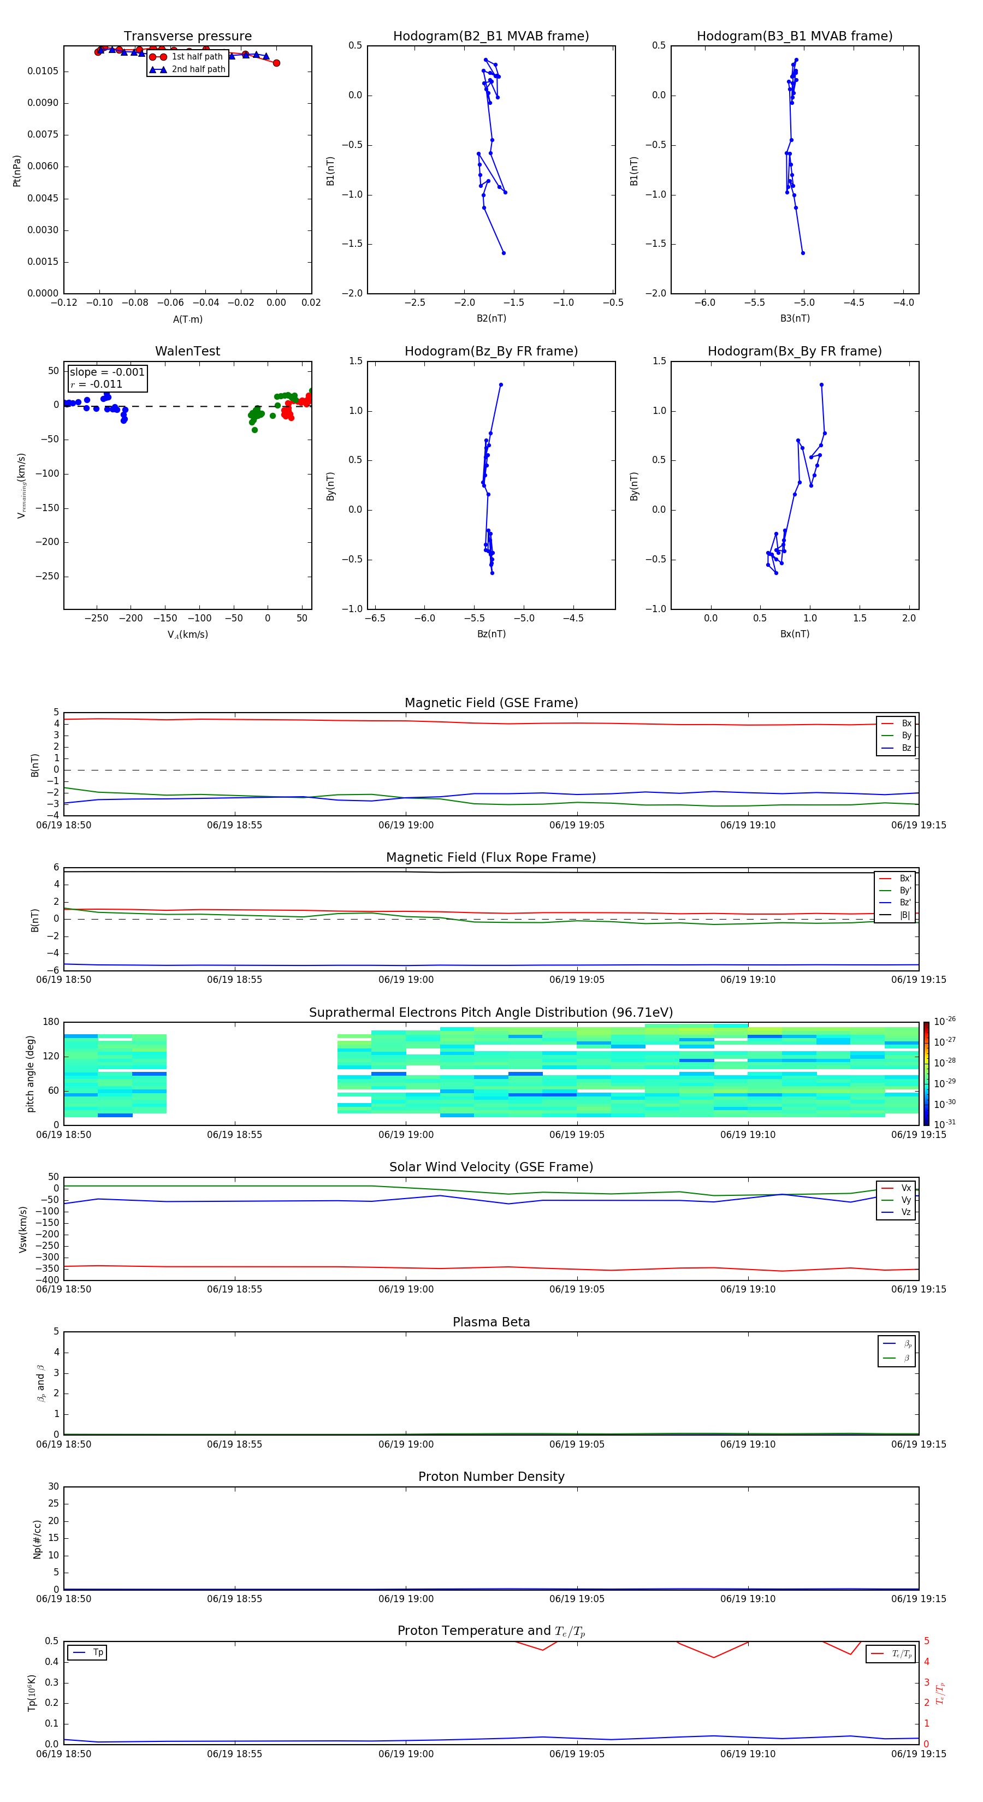Click the Suprathermal Electrons Pitch Angle title
The width and height of the screenshot is (983, 1802).
(x=491, y=1012)
